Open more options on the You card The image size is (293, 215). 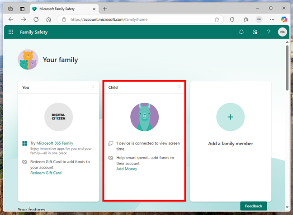(x=93, y=87)
